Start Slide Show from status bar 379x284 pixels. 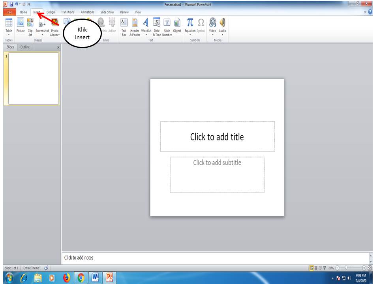click(x=325, y=268)
